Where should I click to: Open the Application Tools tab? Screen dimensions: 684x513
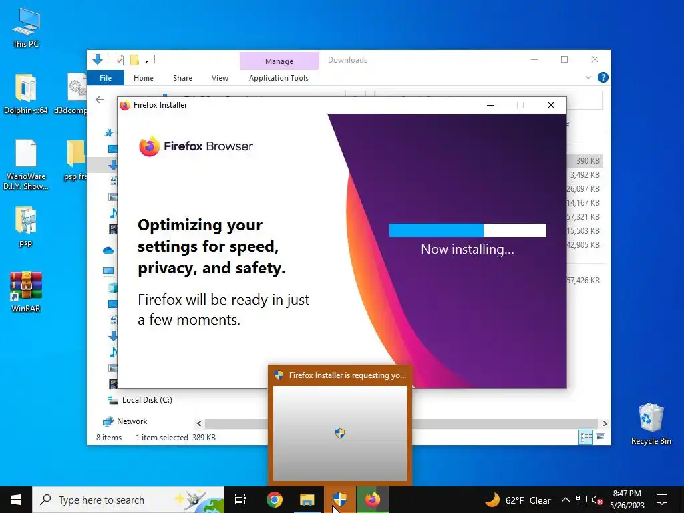pyautogui.click(x=279, y=78)
